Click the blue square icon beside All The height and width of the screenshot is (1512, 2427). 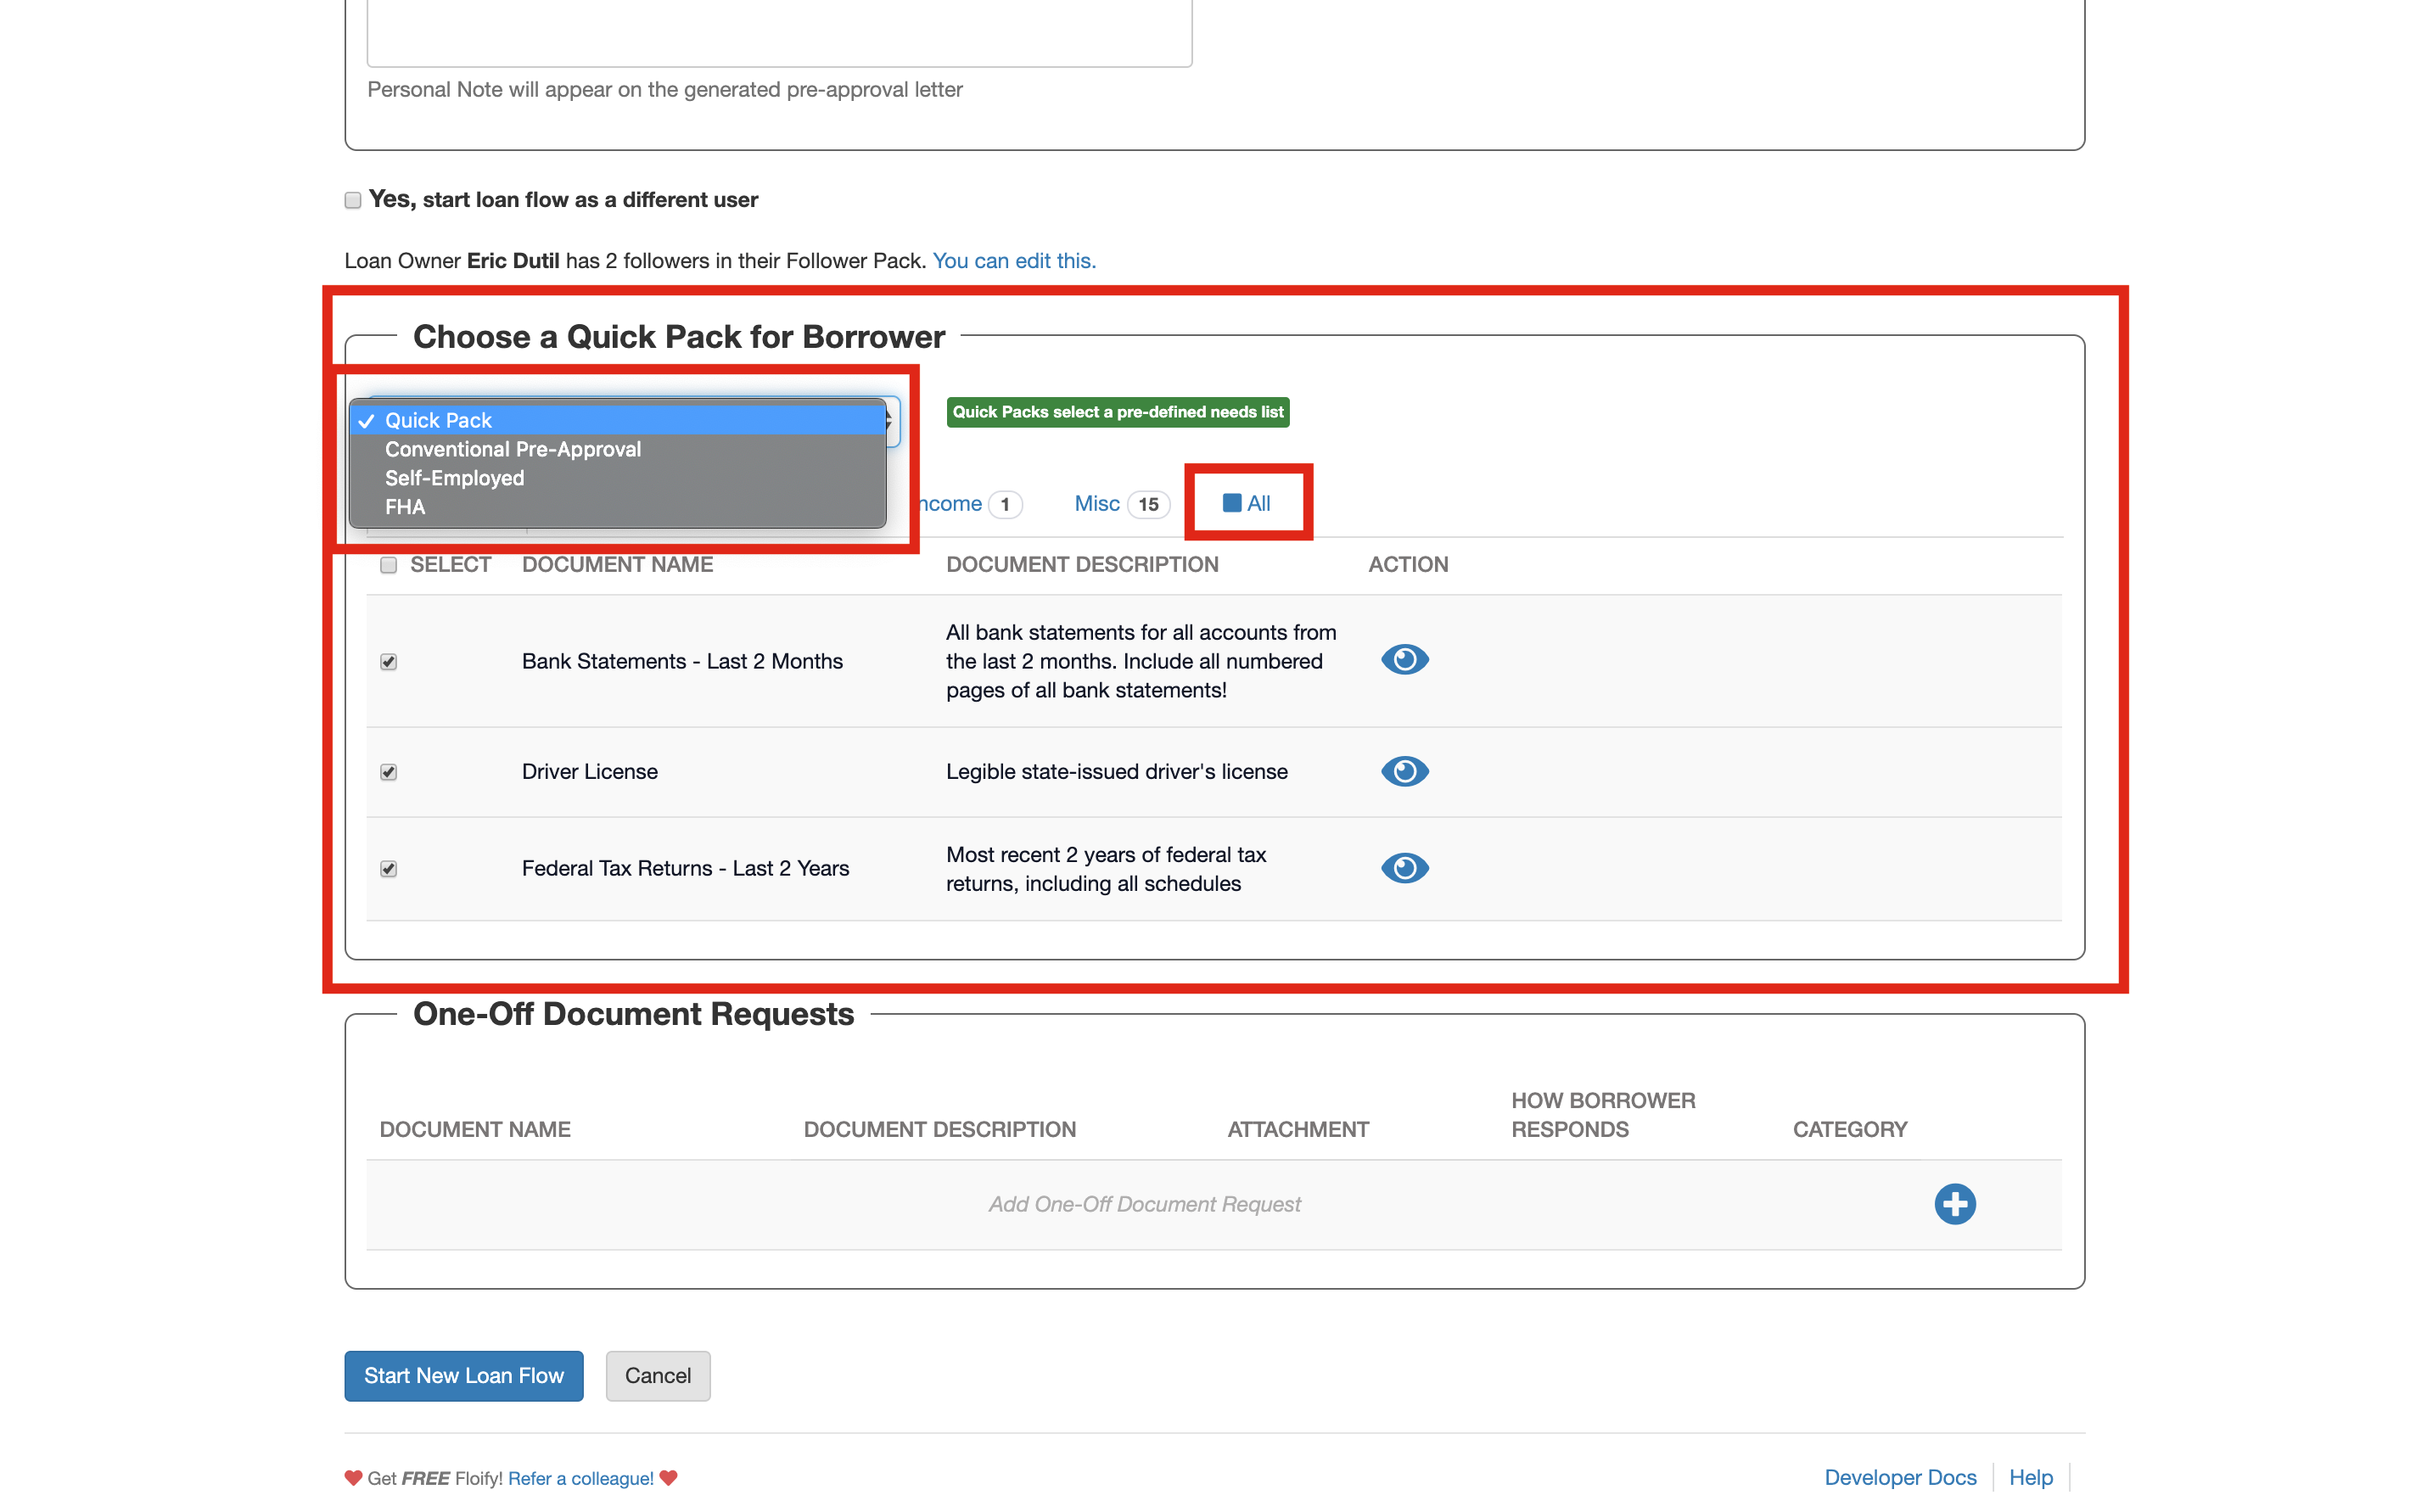[x=1232, y=503]
